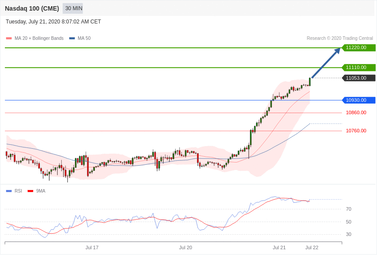
Task: Click the 9MA legend label
Action: pyautogui.click(x=41, y=191)
